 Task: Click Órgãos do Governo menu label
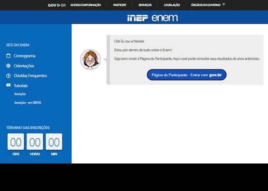[206, 5]
